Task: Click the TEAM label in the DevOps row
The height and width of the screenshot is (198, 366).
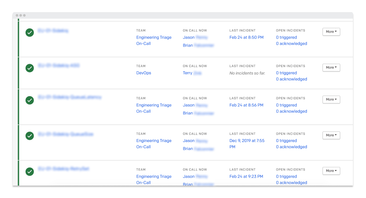Action: coord(141,66)
